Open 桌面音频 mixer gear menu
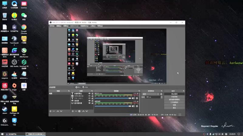 point(137,106)
